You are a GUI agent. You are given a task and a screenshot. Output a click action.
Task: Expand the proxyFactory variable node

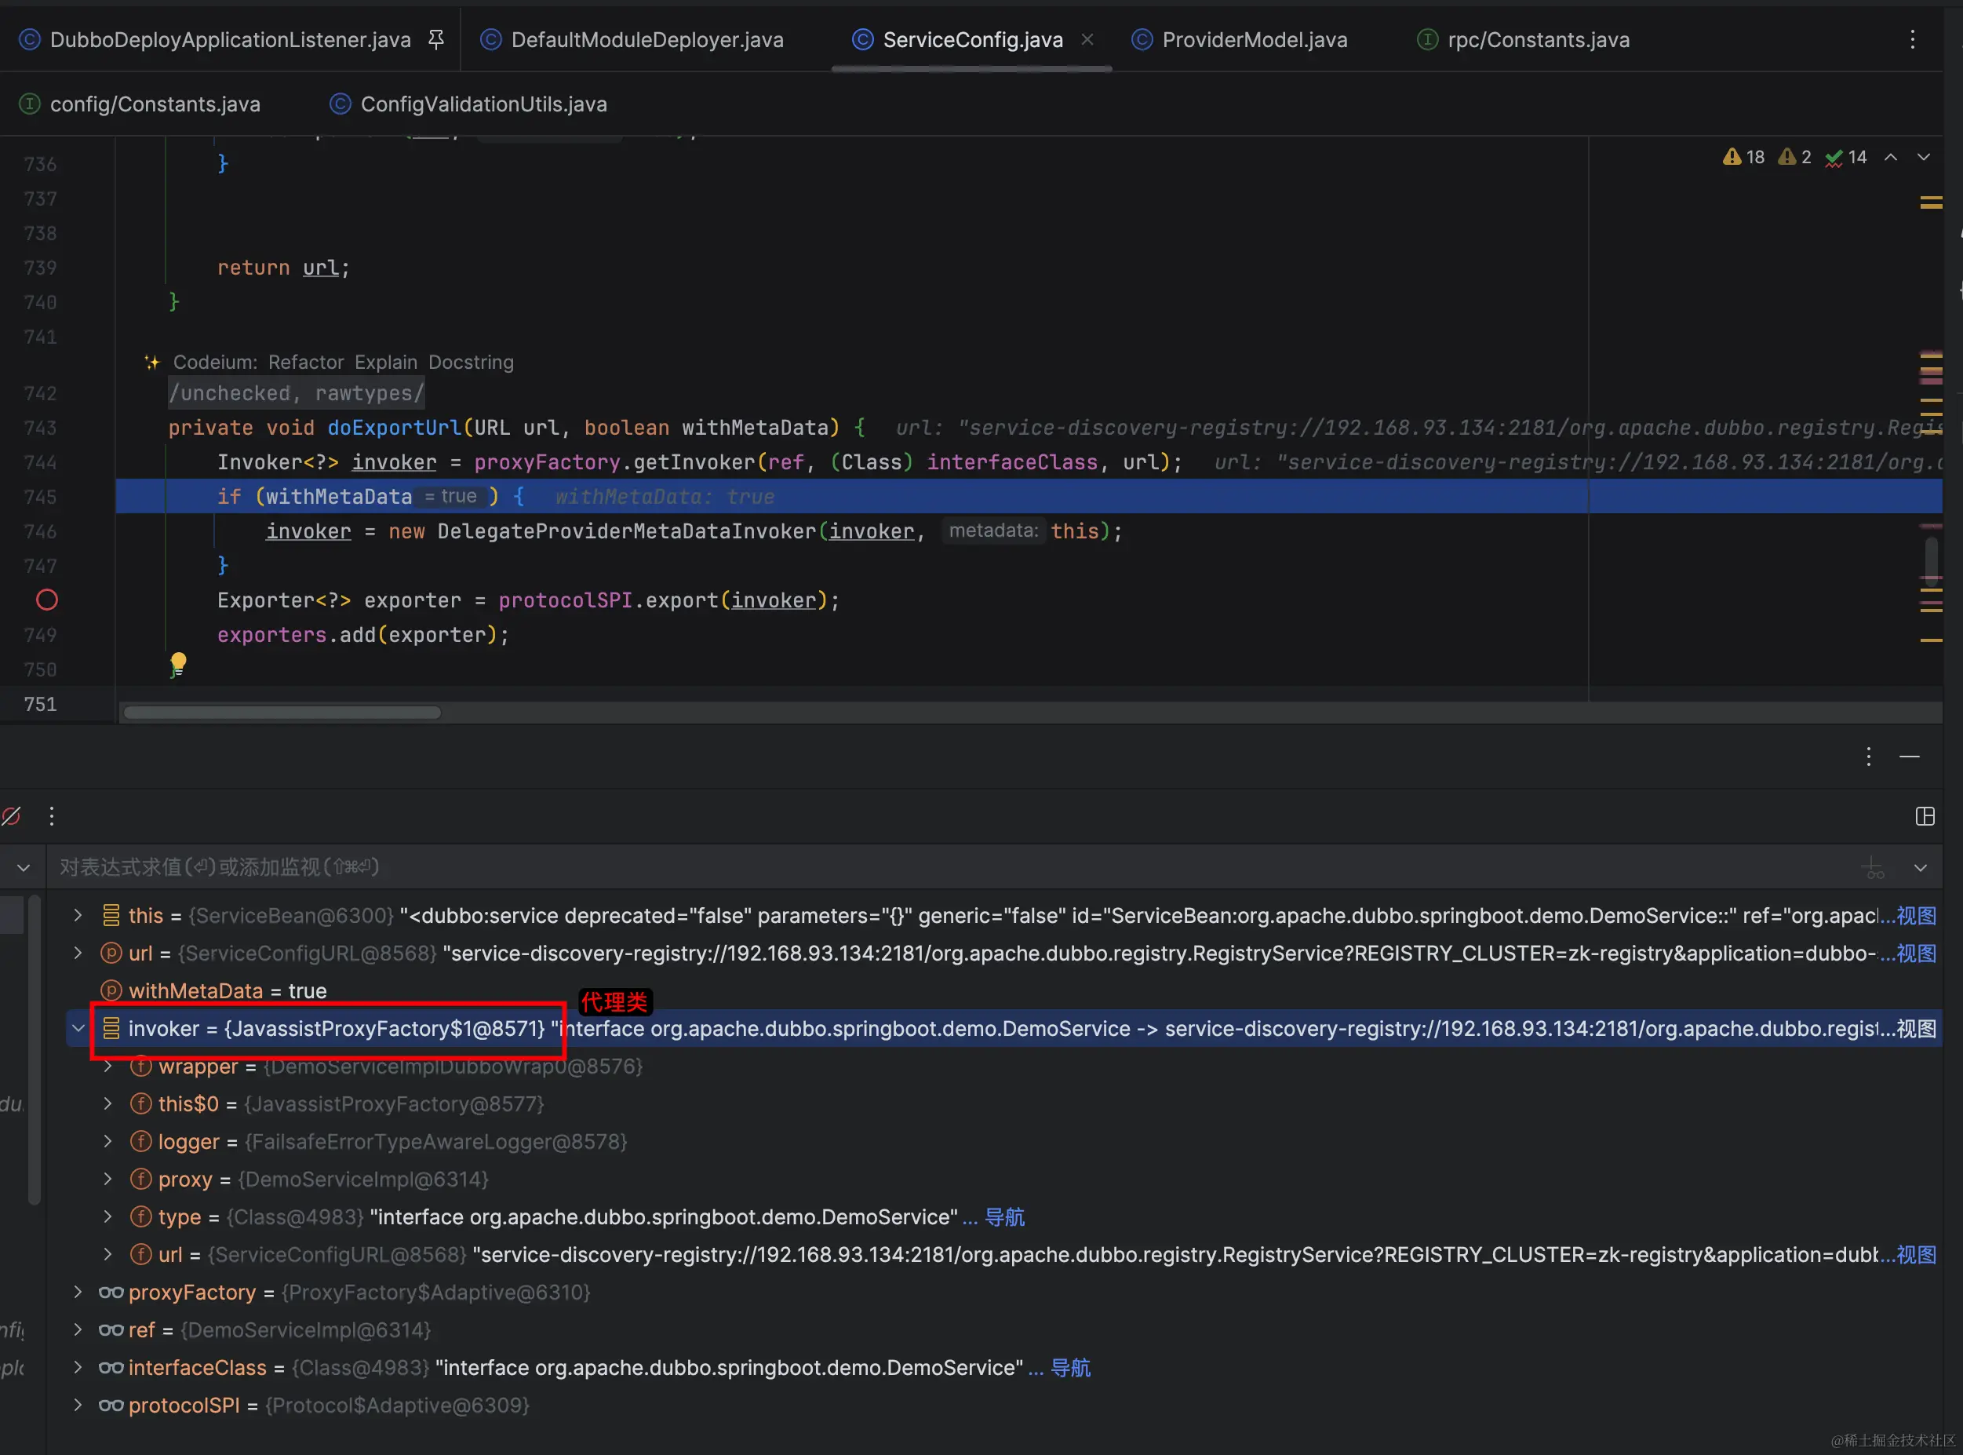tap(78, 1292)
